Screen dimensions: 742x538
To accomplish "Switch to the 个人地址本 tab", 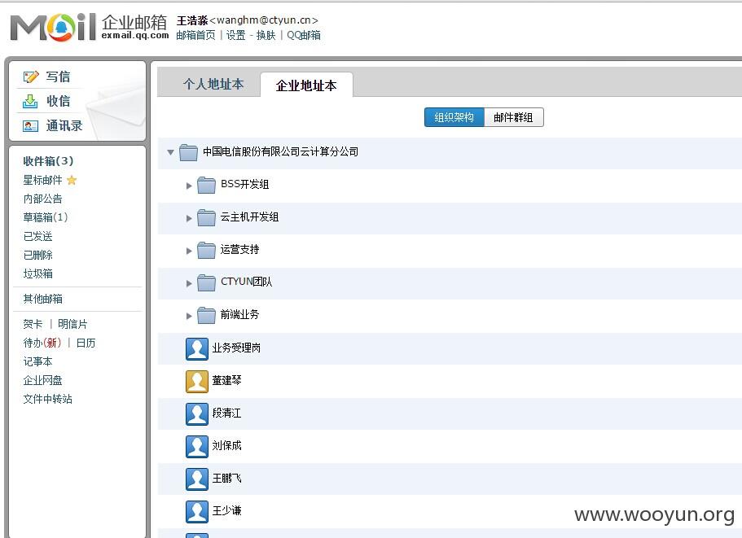I will coord(213,84).
